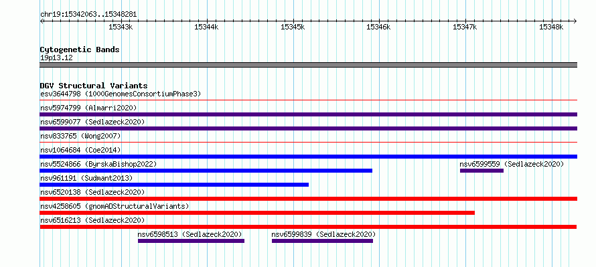The height and width of the screenshot is (267, 596).
Task: Select the nsv6599839 (Sedlazeck2020) label
Action: click(x=323, y=234)
